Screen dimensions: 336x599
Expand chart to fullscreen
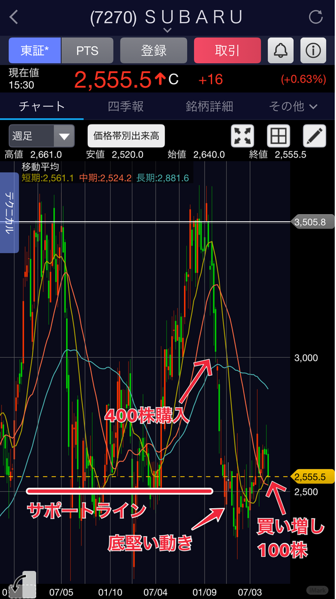[x=243, y=136]
